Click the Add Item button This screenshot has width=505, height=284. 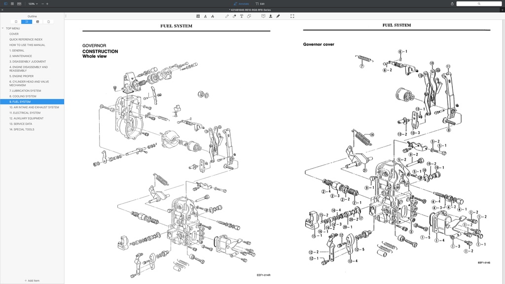(32, 280)
